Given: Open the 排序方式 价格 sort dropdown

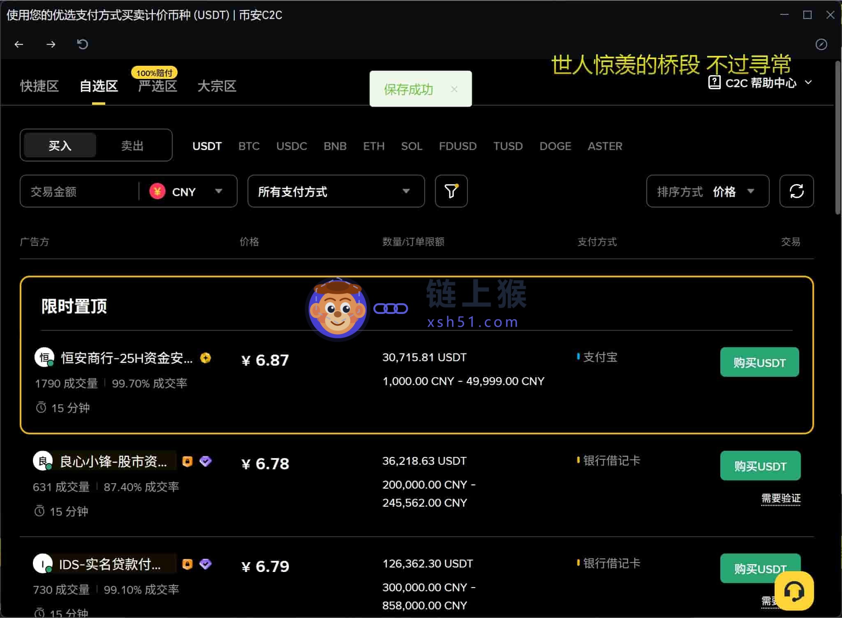Looking at the screenshot, I should point(708,191).
